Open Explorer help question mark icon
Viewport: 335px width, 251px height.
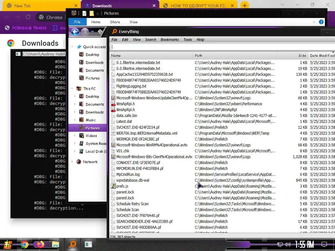point(321,22)
